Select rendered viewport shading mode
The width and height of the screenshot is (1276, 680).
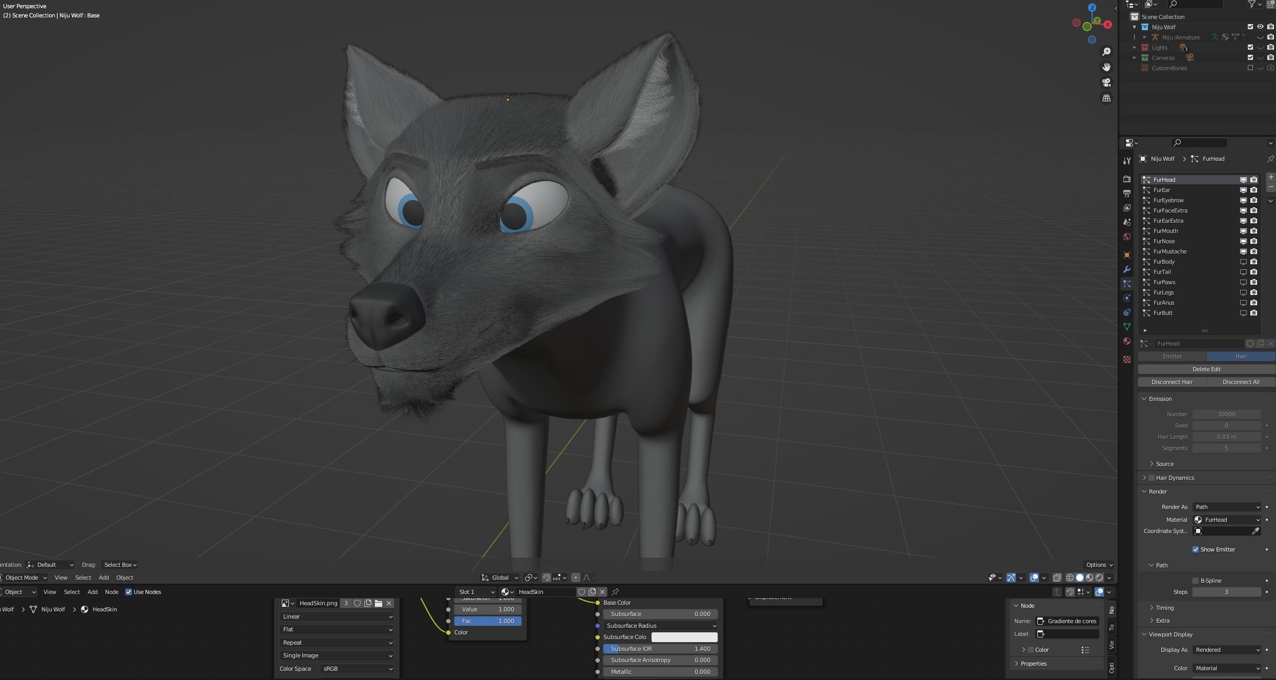(1099, 578)
